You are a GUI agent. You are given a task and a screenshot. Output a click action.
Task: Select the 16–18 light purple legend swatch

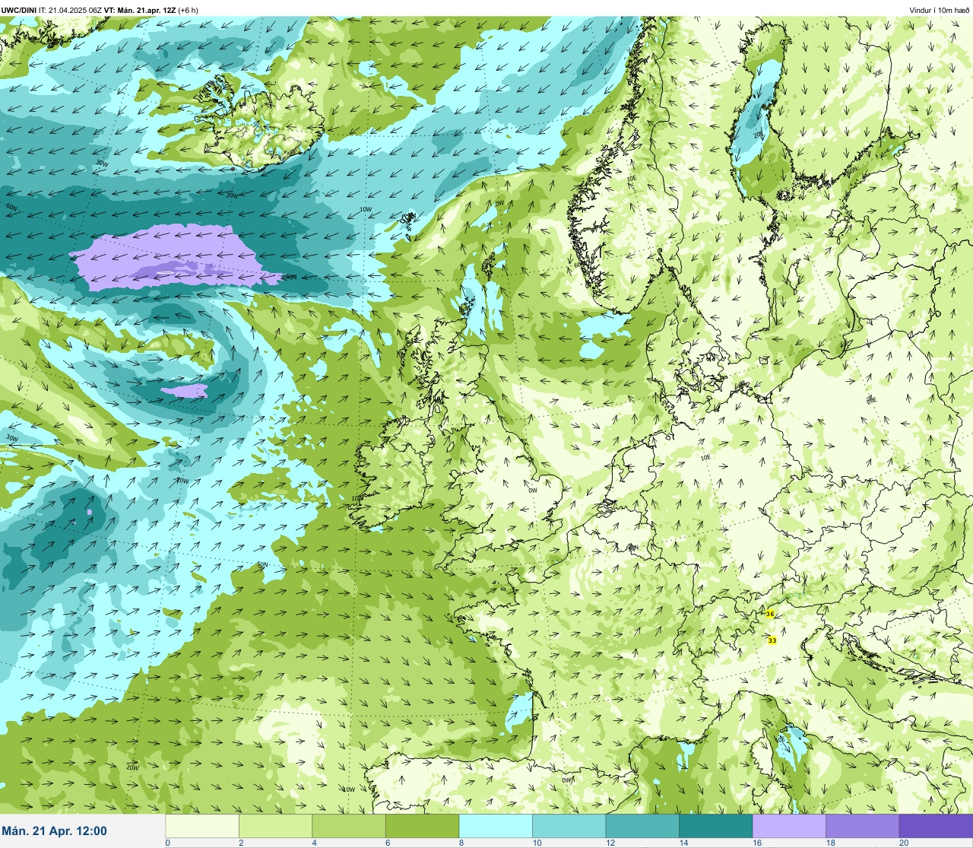click(789, 826)
